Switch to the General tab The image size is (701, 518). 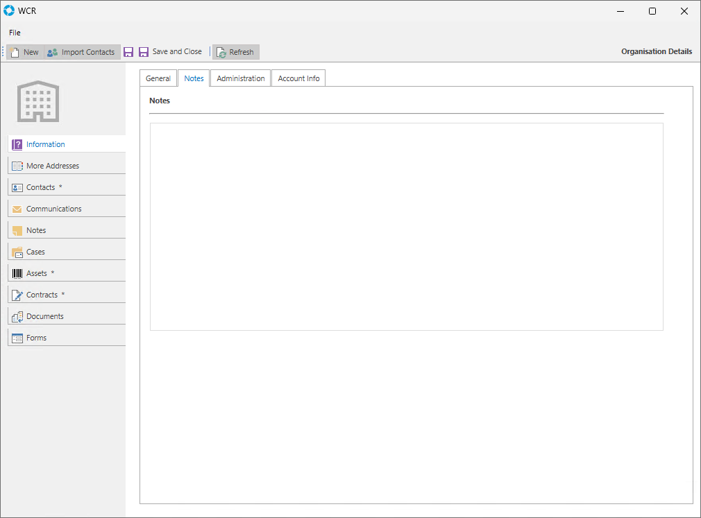(x=158, y=78)
